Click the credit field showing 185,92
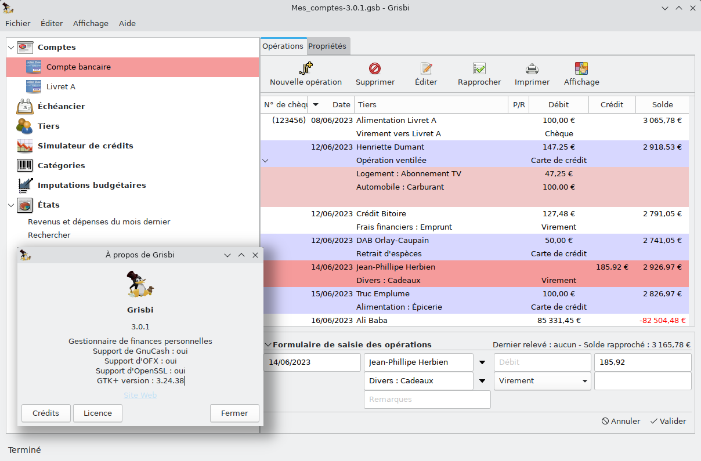This screenshot has height=461, width=701. pyautogui.click(x=643, y=362)
